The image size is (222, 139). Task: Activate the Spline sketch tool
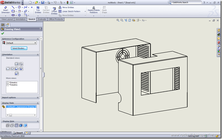pyautogui.click(x=26, y=7)
